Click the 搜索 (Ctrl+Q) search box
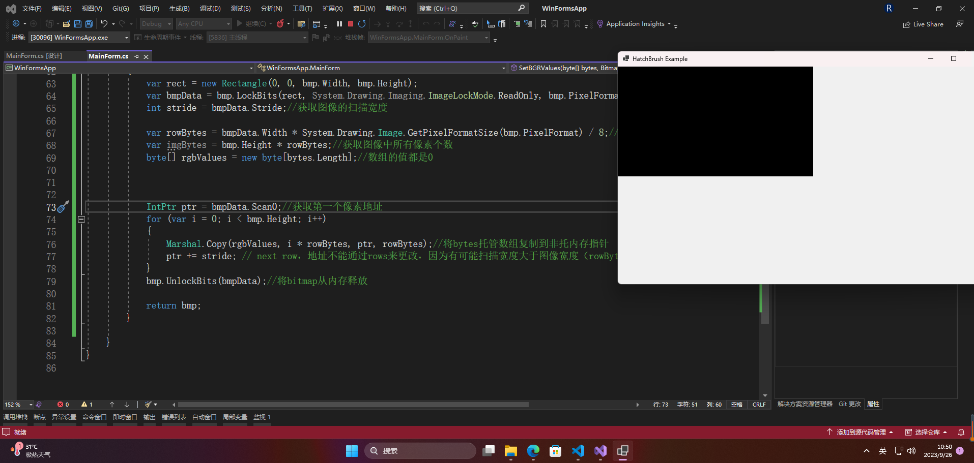974x463 pixels. click(x=472, y=9)
